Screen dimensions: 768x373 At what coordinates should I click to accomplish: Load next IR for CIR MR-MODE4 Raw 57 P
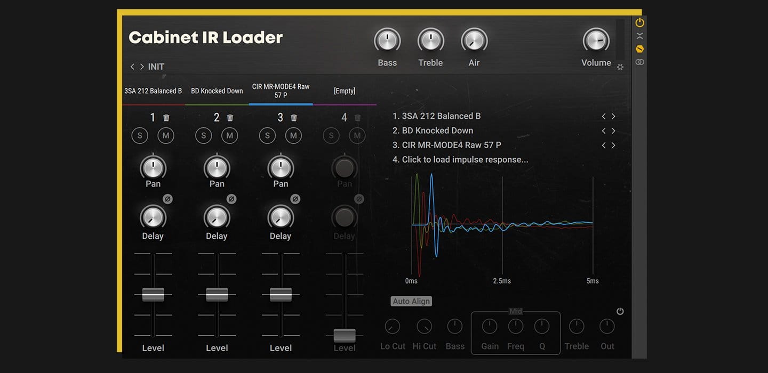(x=613, y=145)
